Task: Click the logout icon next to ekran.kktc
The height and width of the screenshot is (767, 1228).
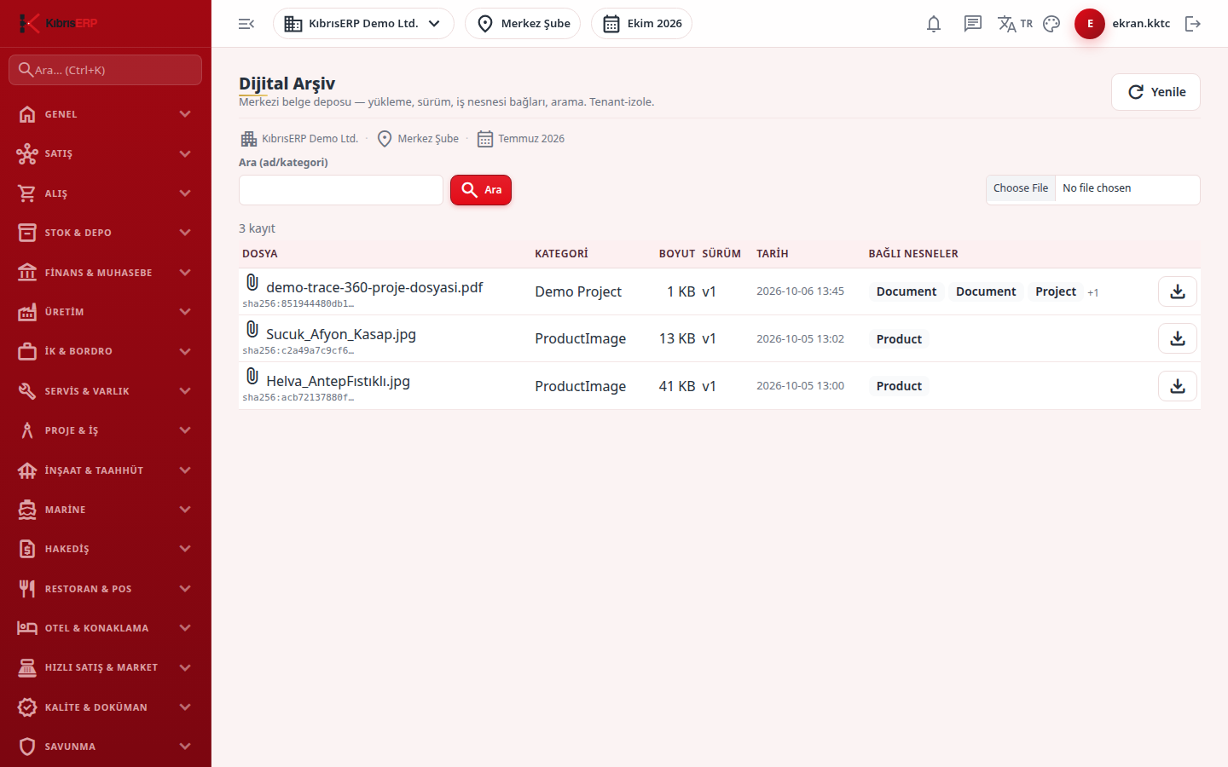Action: (1193, 24)
